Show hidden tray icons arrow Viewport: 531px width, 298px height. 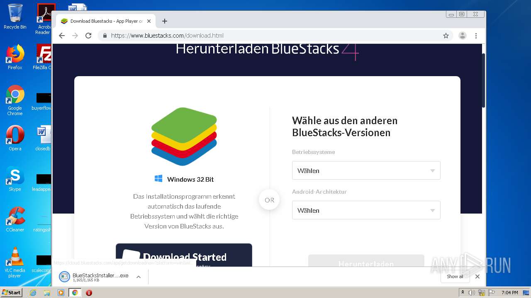(x=463, y=292)
